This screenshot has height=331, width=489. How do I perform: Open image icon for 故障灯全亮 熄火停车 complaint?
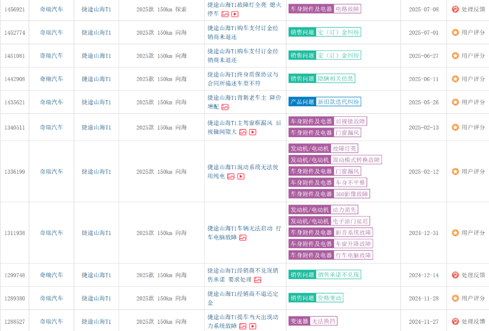(225, 14)
